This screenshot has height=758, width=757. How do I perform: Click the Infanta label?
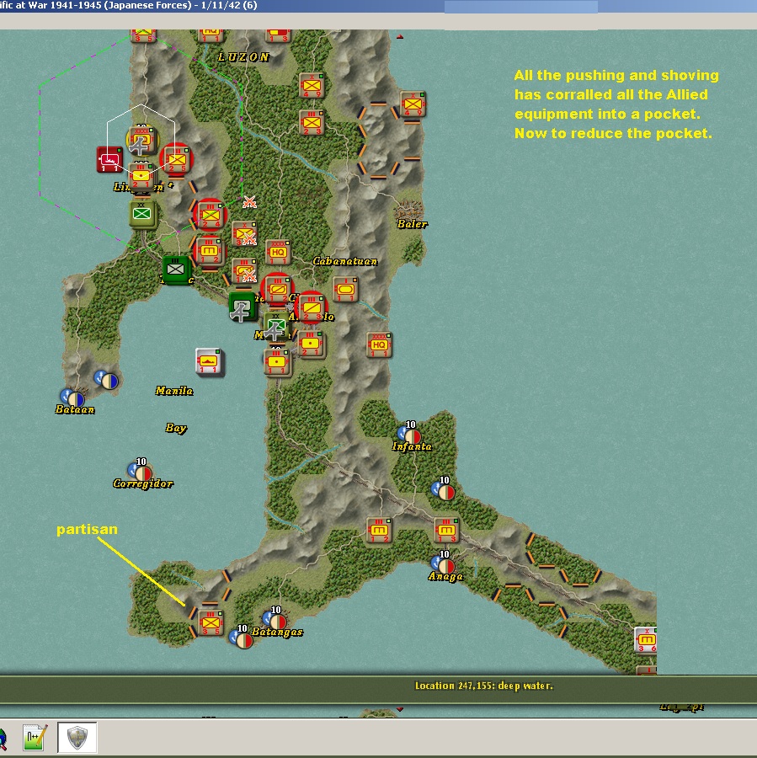click(x=412, y=446)
